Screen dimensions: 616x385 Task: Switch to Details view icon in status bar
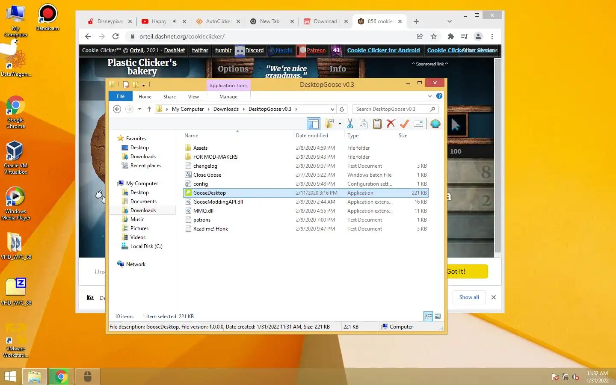[x=428, y=316]
